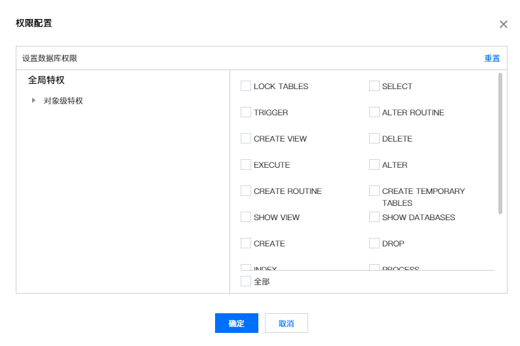Check the DELETE privilege box
Image resolution: width=520 pixels, height=346 pixels.
tap(374, 138)
